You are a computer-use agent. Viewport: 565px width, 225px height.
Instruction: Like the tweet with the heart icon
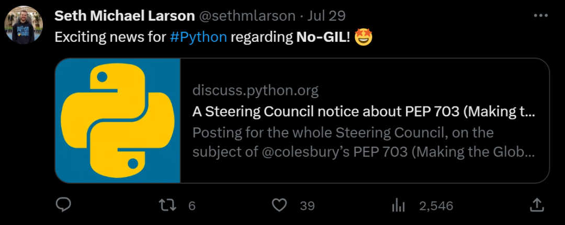(280, 205)
